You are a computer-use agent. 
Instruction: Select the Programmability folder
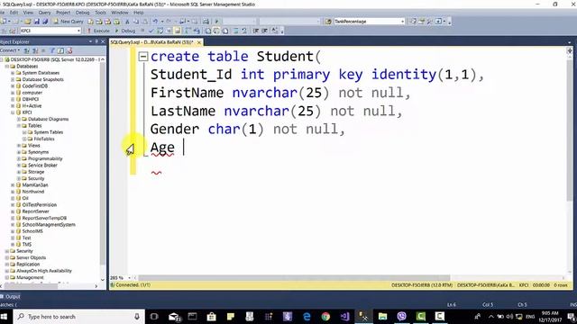[45, 158]
